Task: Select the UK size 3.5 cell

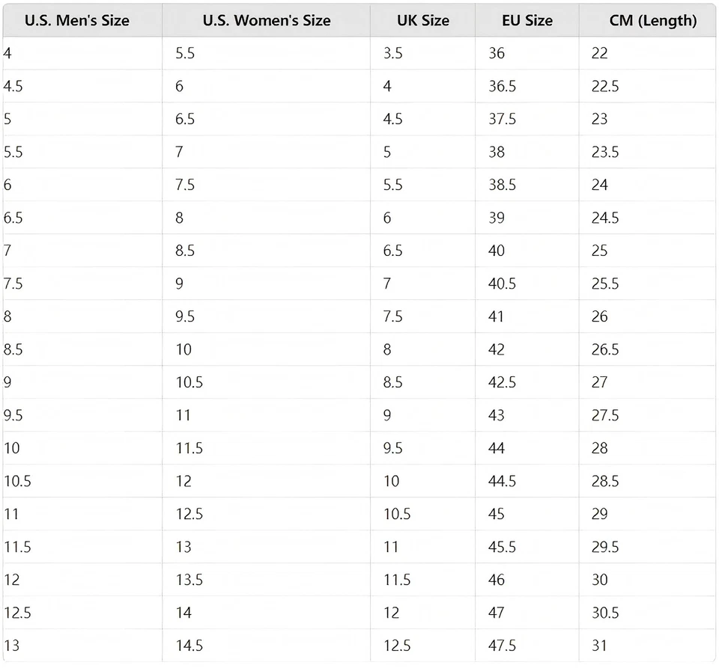Action: [x=392, y=53]
